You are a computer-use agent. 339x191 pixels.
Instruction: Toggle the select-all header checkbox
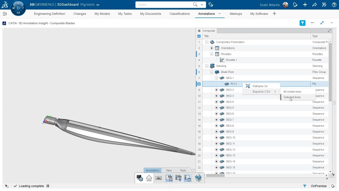pos(199,36)
